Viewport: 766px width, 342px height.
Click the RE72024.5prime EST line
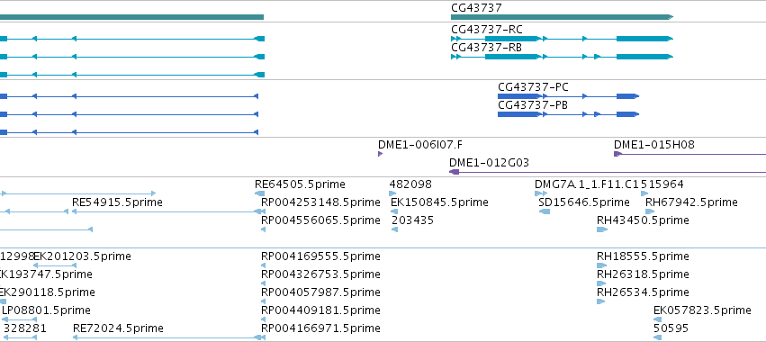click(x=168, y=337)
